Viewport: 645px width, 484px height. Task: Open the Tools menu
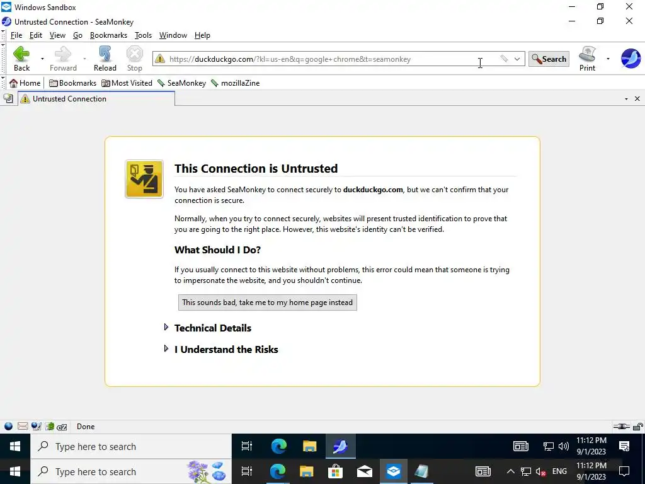click(143, 35)
